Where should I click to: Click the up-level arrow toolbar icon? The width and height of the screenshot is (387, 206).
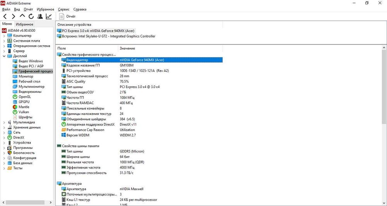pyautogui.click(x=22, y=16)
